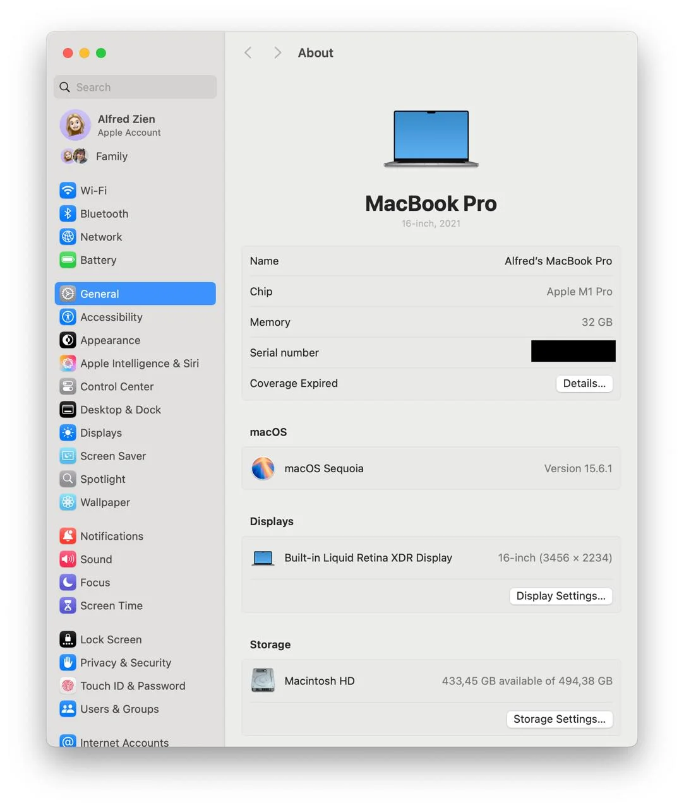Screen dimensions: 684x808
Task: Click the Apple Account label under Alfred Zien
Action: tap(129, 133)
